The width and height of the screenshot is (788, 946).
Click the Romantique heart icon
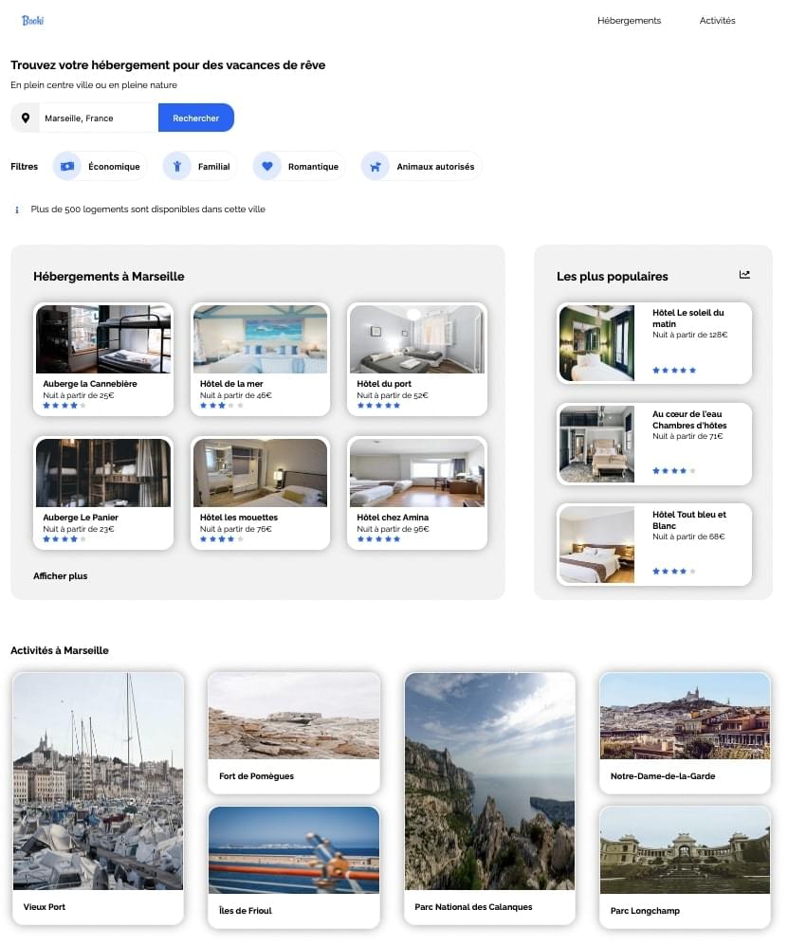tap(267, 166)
